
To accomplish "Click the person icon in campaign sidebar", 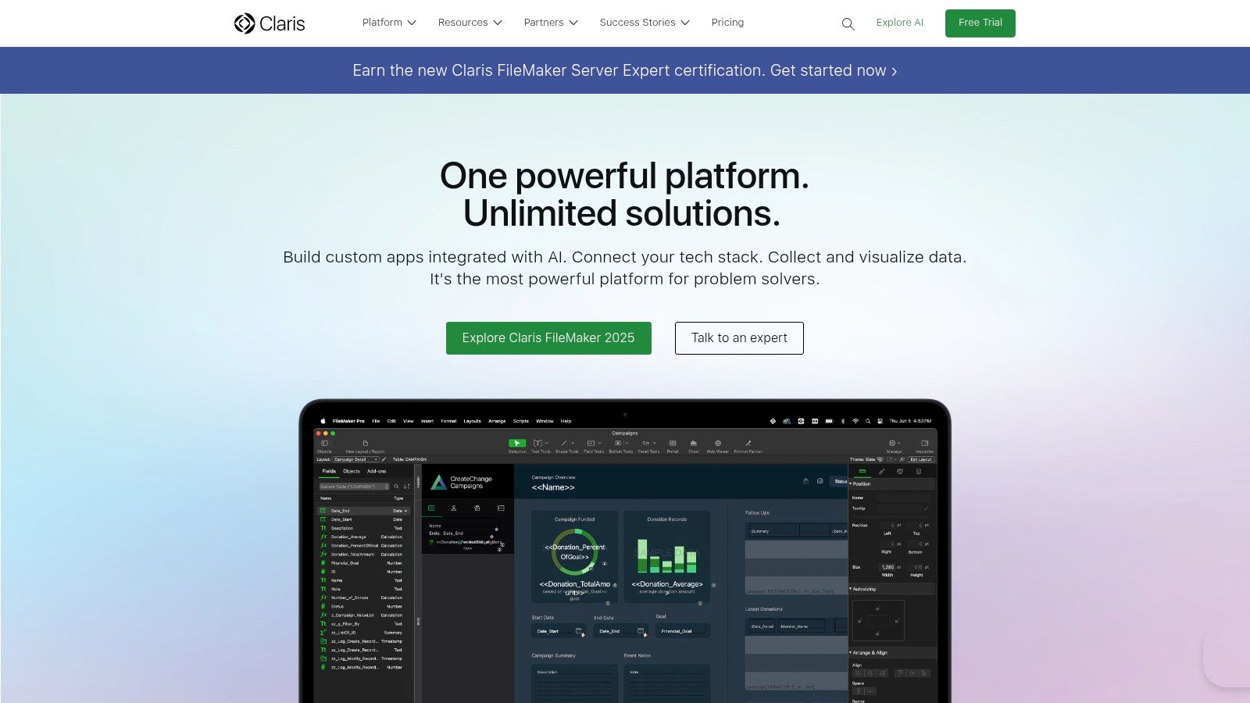I will [453, 508].
